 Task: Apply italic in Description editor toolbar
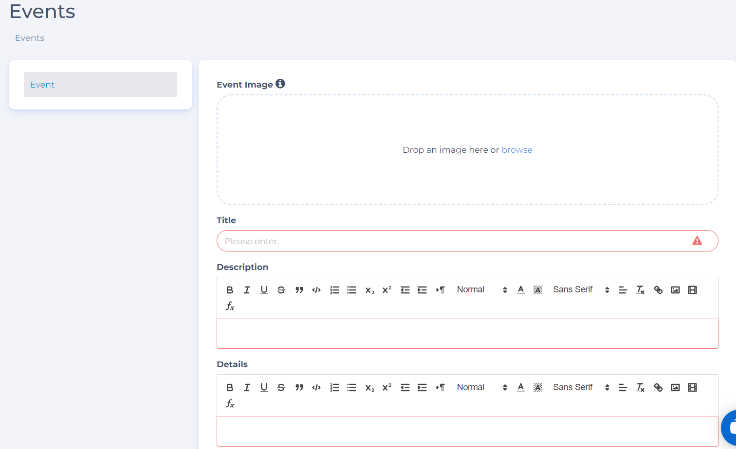[247, 290]
